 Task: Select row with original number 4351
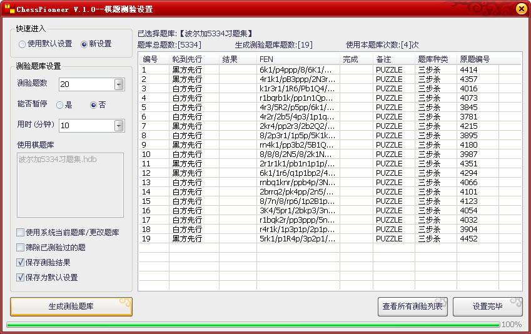click(330, 164)
